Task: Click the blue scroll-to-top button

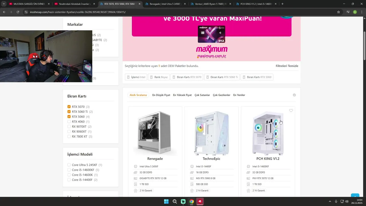Action: click(355, 195)
